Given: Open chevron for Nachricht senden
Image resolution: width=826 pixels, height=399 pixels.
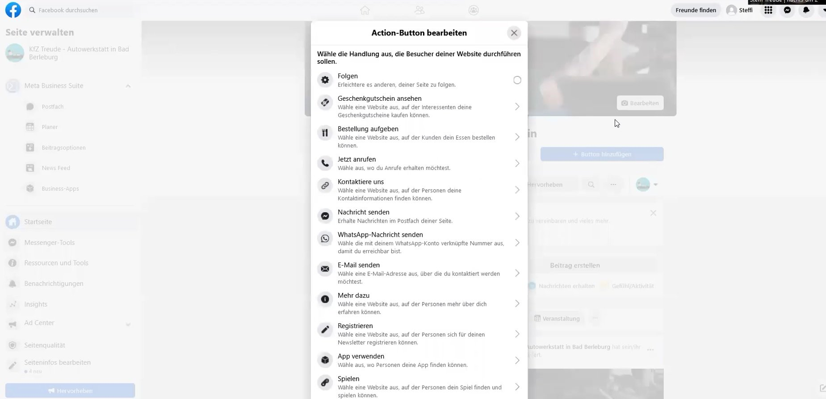Looking at the screenshot, I should pos(517,216).
